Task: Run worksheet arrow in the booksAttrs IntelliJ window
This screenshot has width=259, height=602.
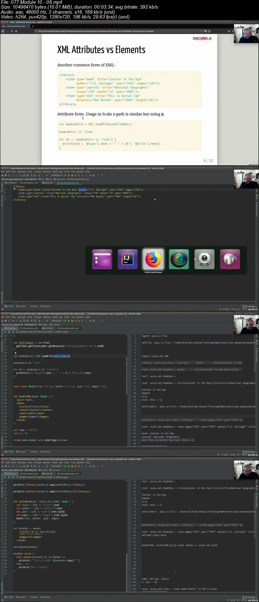Action: pos(5,332)
